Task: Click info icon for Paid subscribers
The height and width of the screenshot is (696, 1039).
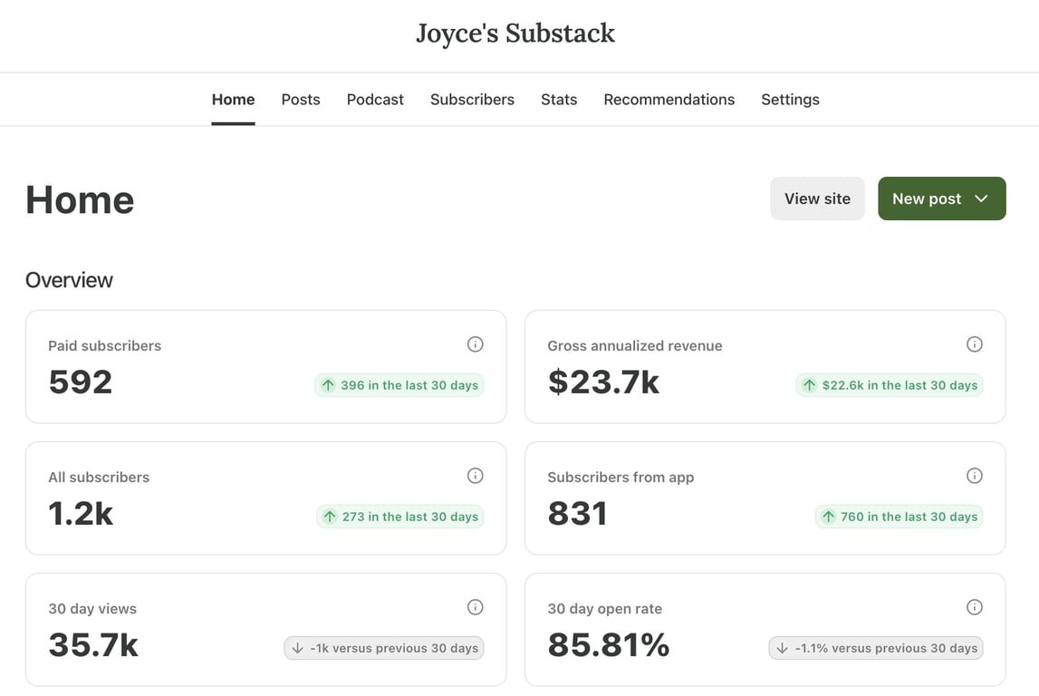Action: pyautogui.click(x=475, y=344)
